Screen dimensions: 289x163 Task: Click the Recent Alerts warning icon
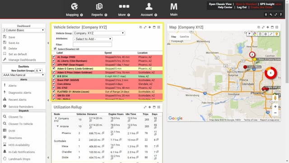(x=5, y=100)
